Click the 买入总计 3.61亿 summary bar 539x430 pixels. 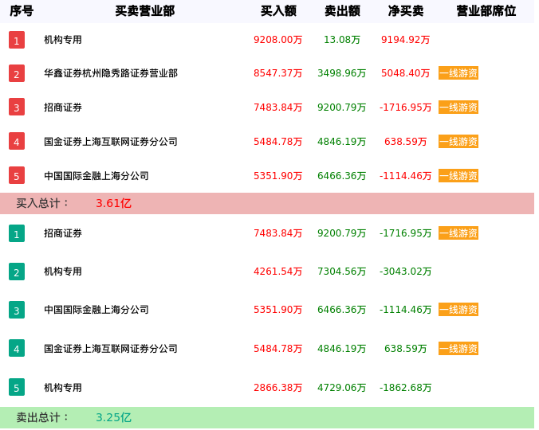[267, 203]
